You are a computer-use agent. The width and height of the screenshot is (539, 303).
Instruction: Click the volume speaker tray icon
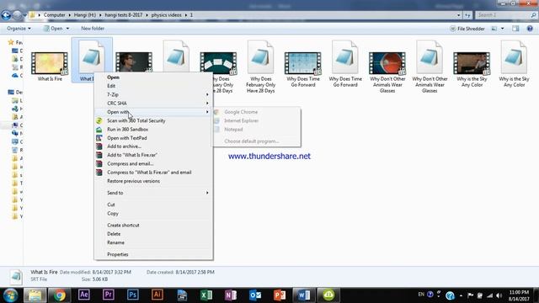[499, 295]
